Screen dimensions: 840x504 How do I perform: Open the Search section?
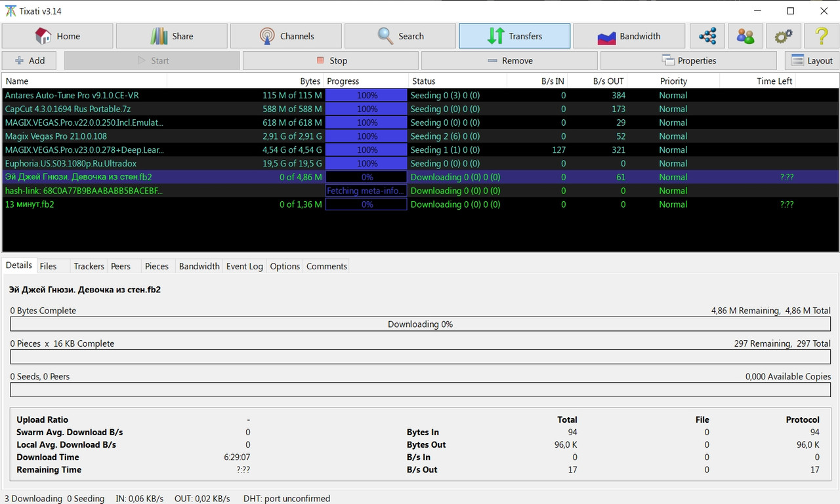pyautogui.click(x=400, y=36)
